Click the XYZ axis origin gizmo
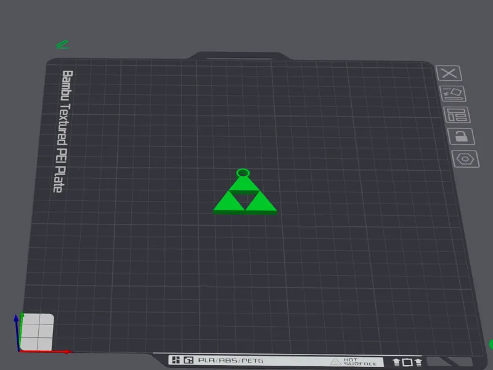Screen dimensions: 493x370 (20, 350)
